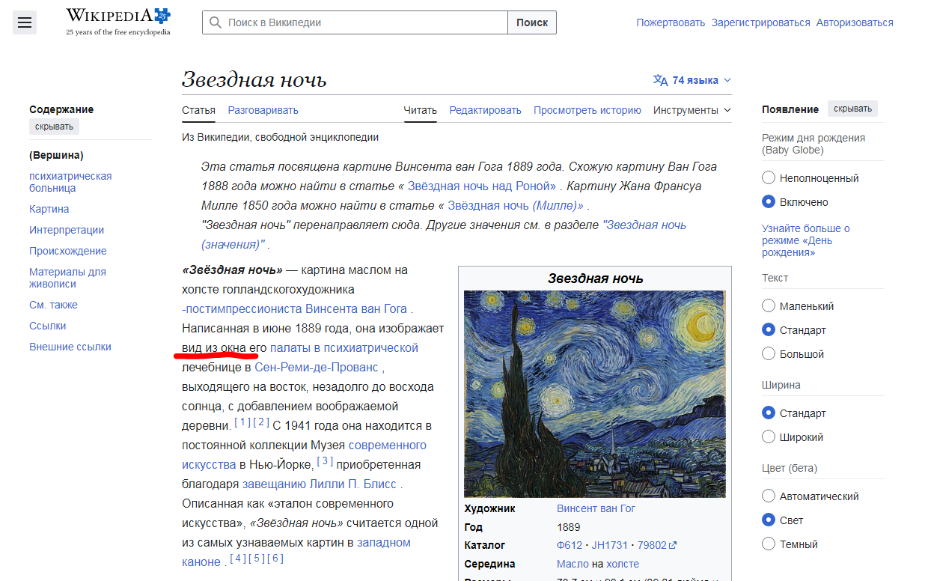Open the hamburger main menu

[25, 22]
